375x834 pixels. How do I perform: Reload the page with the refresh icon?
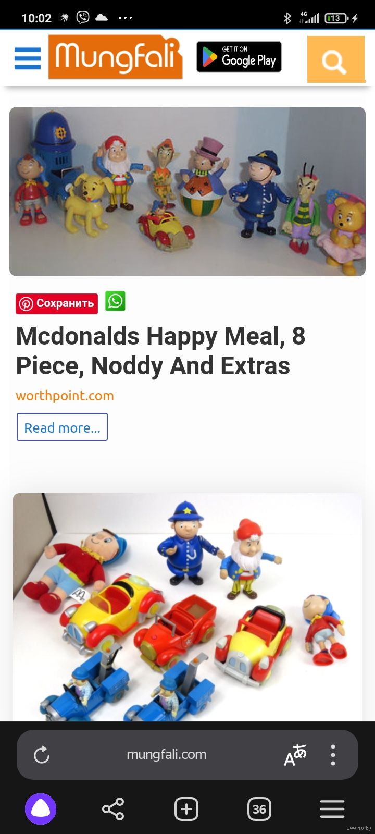pos(42,755)
